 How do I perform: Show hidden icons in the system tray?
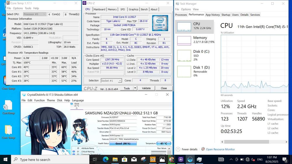pos(231,159)
